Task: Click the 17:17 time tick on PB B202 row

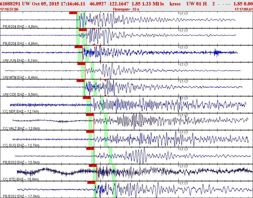Action: 184,184
